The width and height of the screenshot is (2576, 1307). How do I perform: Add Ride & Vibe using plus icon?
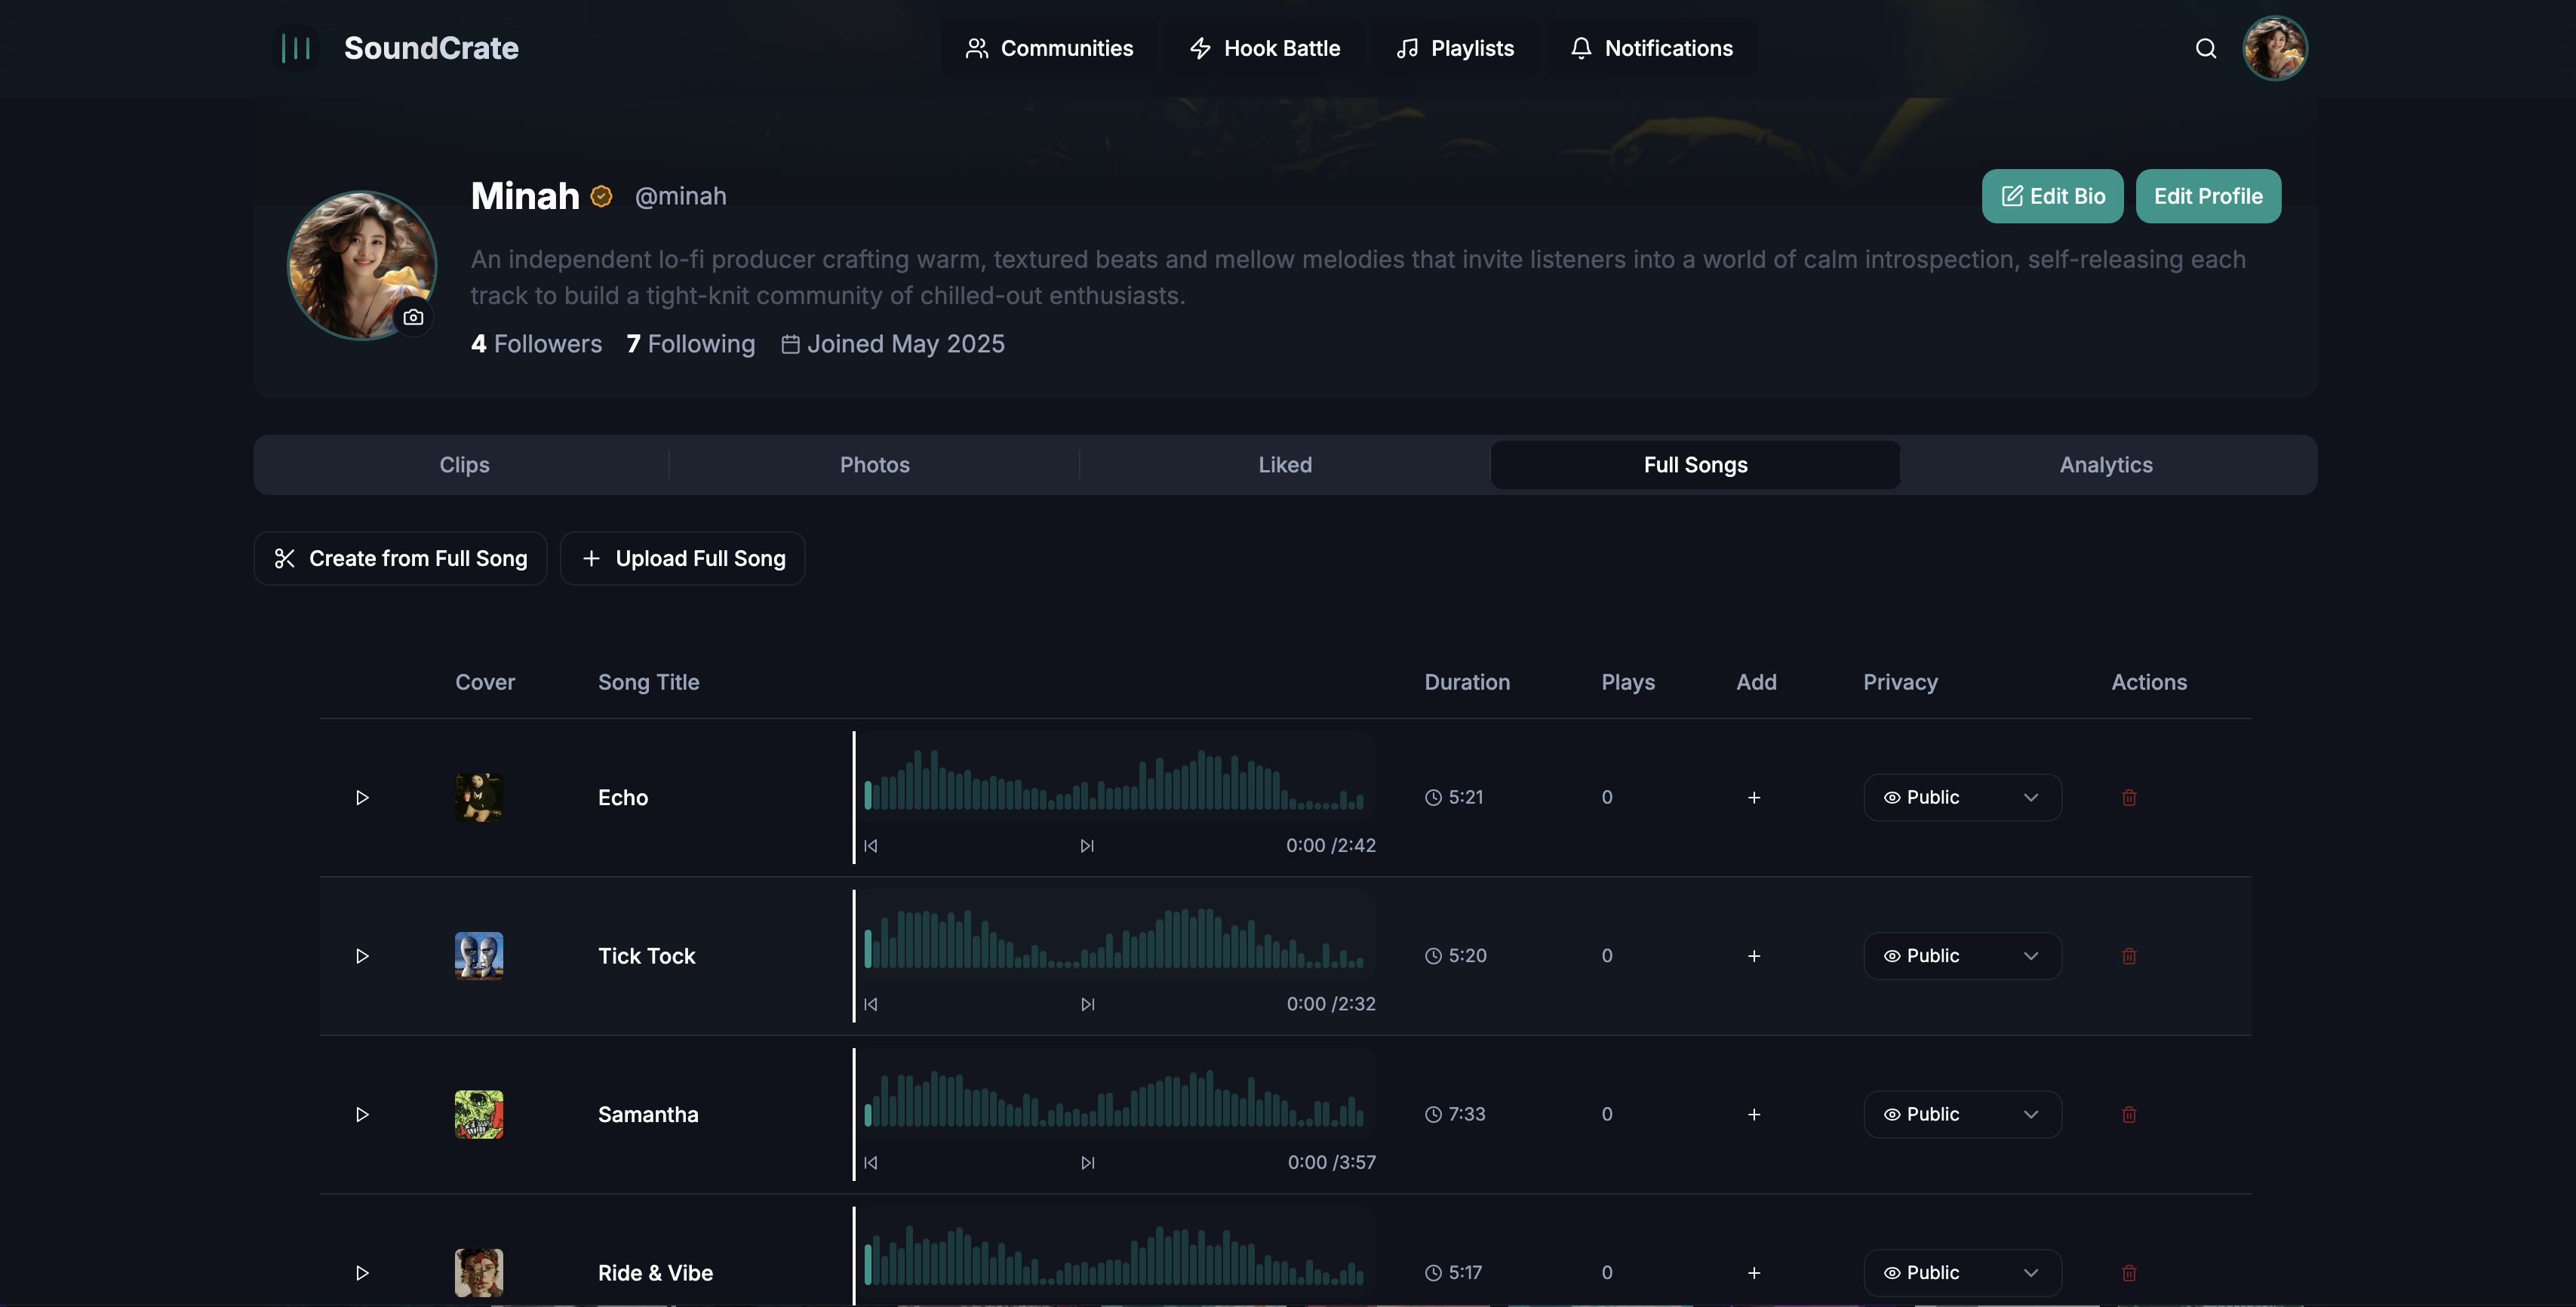1753,1272
